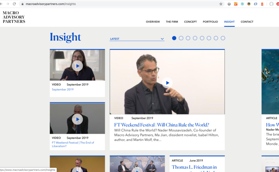Viewport: 279px width, 172px height.
Task: Expand the LATEST filter dropdown
Action: pyautogui.click(x=136, y=39)
